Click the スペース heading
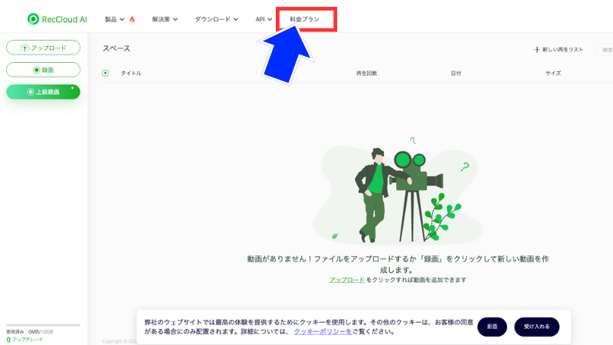The image size is (613, 345). point(116,48)
